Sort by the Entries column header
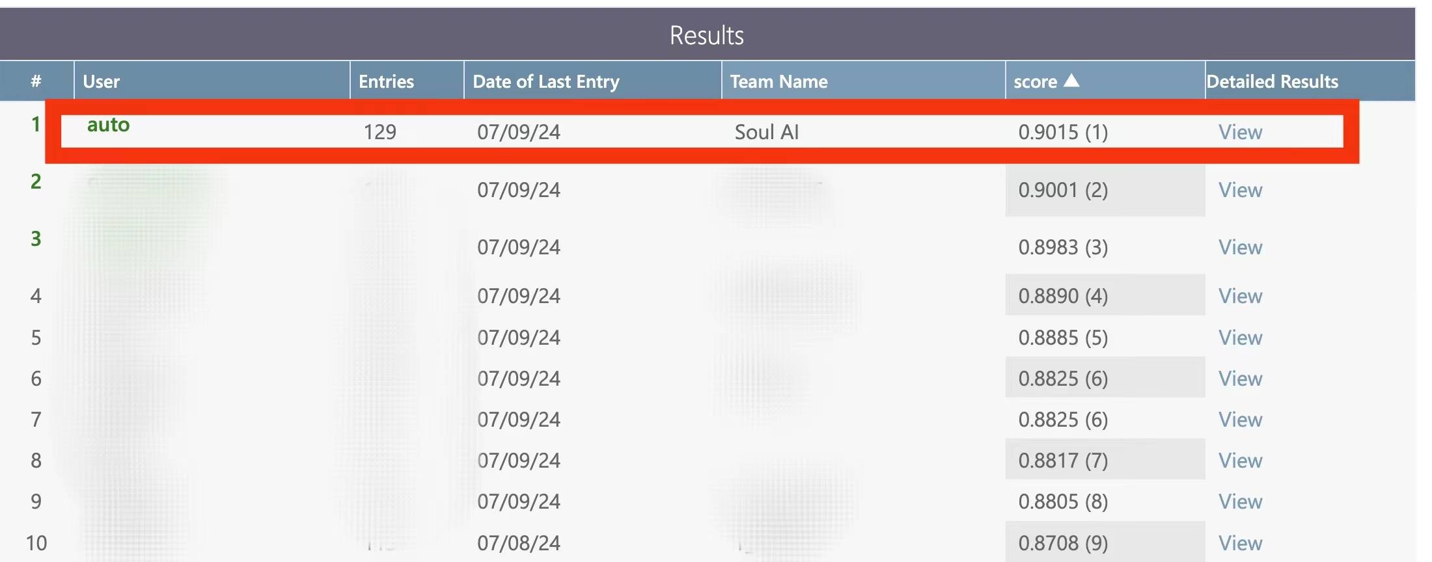 pos(386,81)
